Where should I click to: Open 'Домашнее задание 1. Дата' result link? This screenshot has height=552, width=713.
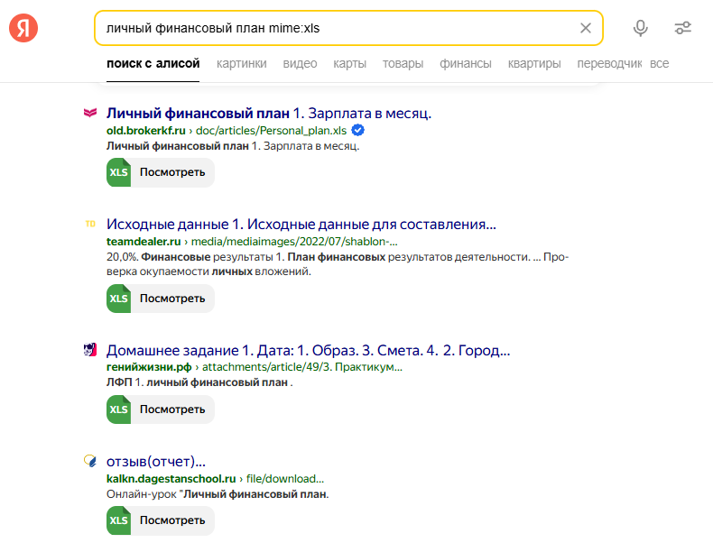[309, 350]
